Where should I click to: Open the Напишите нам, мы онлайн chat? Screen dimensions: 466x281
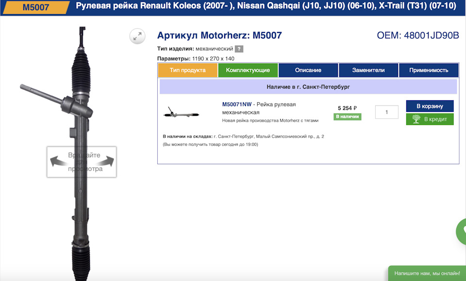427,273
